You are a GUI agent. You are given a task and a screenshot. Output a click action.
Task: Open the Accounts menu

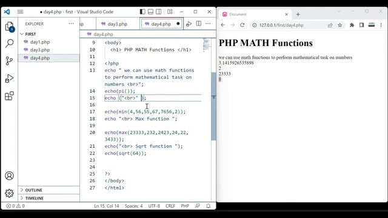(9, 176)
